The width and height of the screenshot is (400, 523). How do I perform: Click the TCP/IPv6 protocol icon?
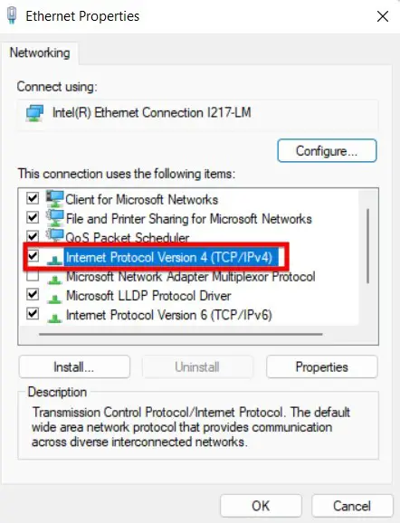click(x=54, y=318)
